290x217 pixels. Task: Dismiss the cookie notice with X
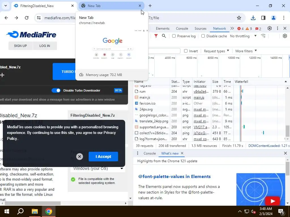click(x=80, y=157)
